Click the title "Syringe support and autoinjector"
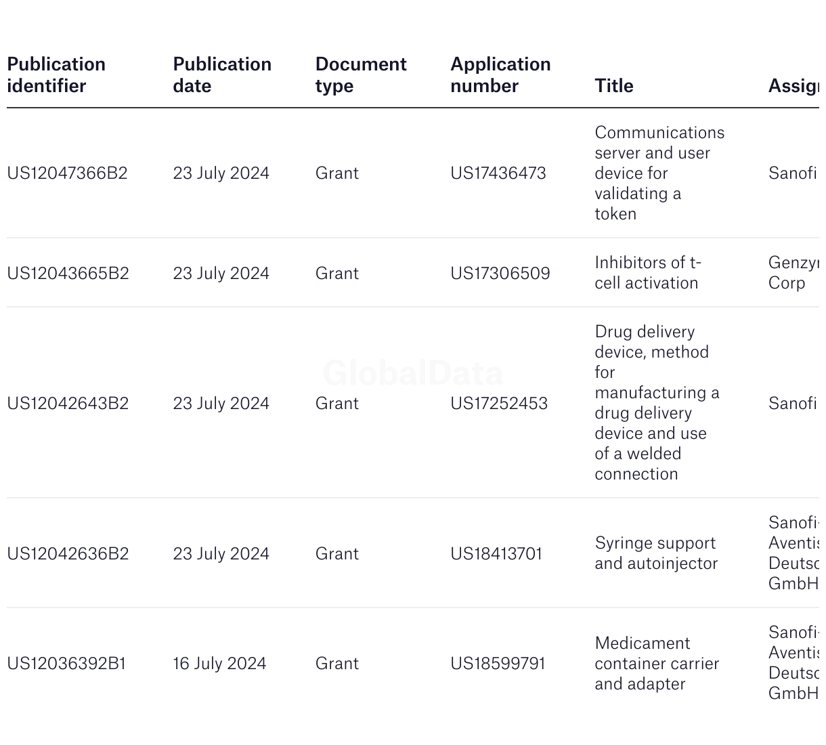The image size is (826, 745). (656, 553)
